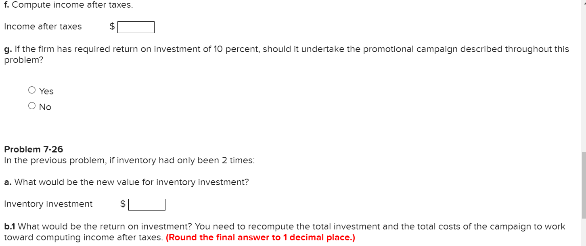Choose Yes for undertaking the promotional campaign
Viewport: 586px width, 246px height.
coord(32,90)
